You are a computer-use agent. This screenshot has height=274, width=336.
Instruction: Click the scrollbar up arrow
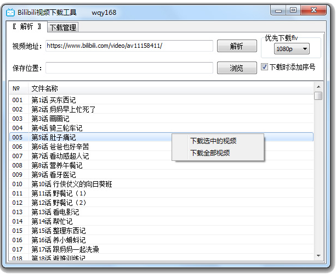[x=318, y=87]
